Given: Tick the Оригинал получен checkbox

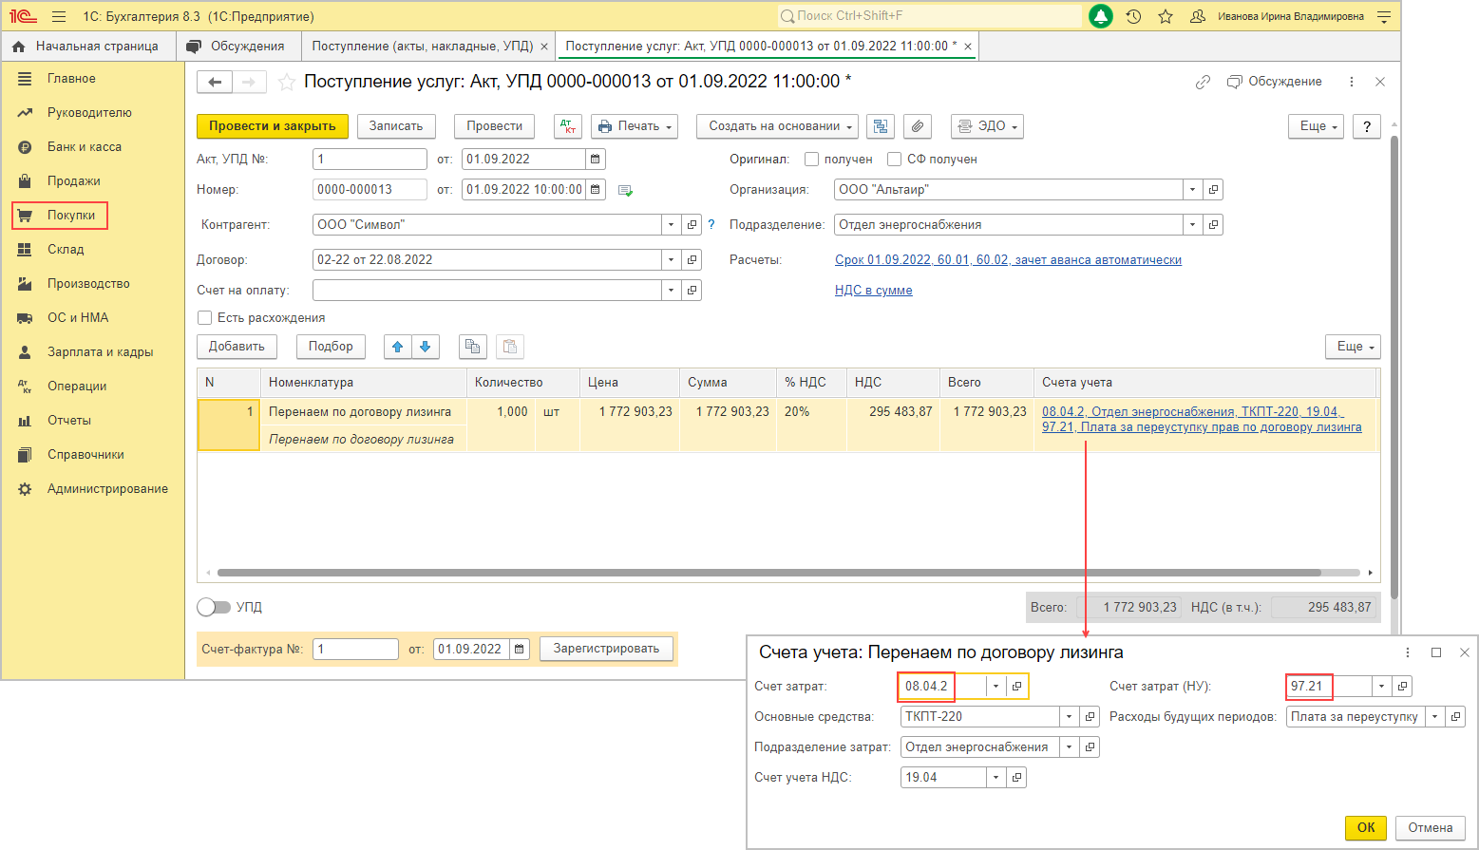Looking at the screenshot, I should pos(811,160).
